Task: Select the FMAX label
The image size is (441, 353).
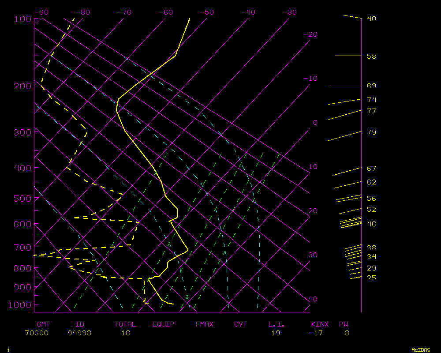Action: pyautogui.click(x=205, y=324)
